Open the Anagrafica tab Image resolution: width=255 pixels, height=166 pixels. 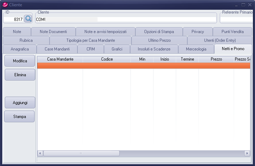pyautogui.click(x=20, y=49)
